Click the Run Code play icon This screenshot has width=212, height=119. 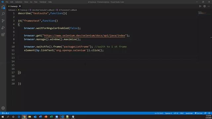[x=200, y=6]
